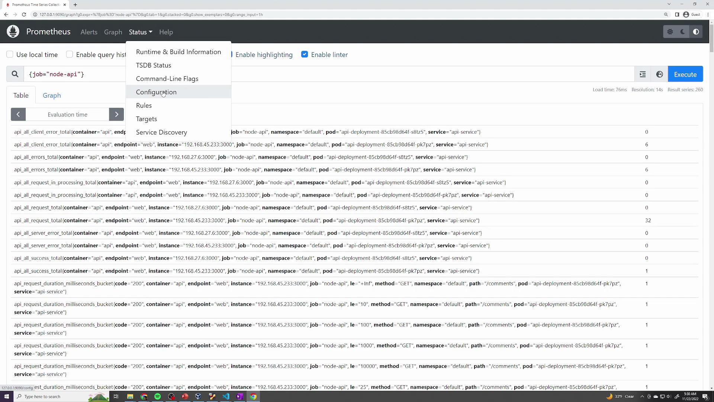Click the browser address bar

tap(346, 15)
